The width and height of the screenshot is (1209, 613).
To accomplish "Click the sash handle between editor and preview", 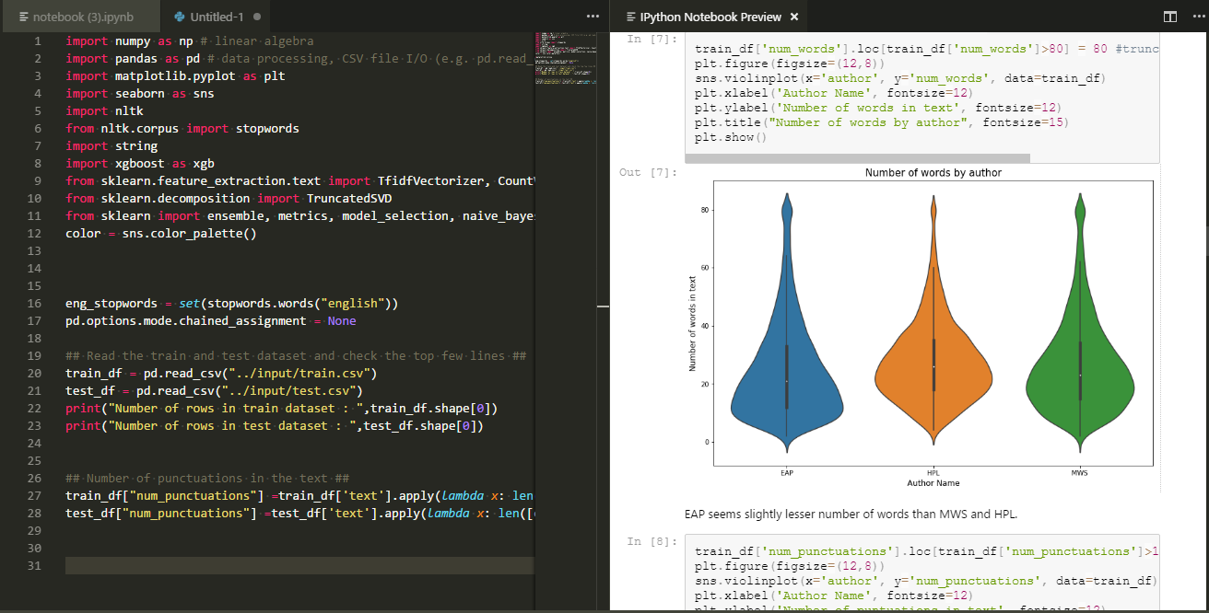I will point(603,306).
